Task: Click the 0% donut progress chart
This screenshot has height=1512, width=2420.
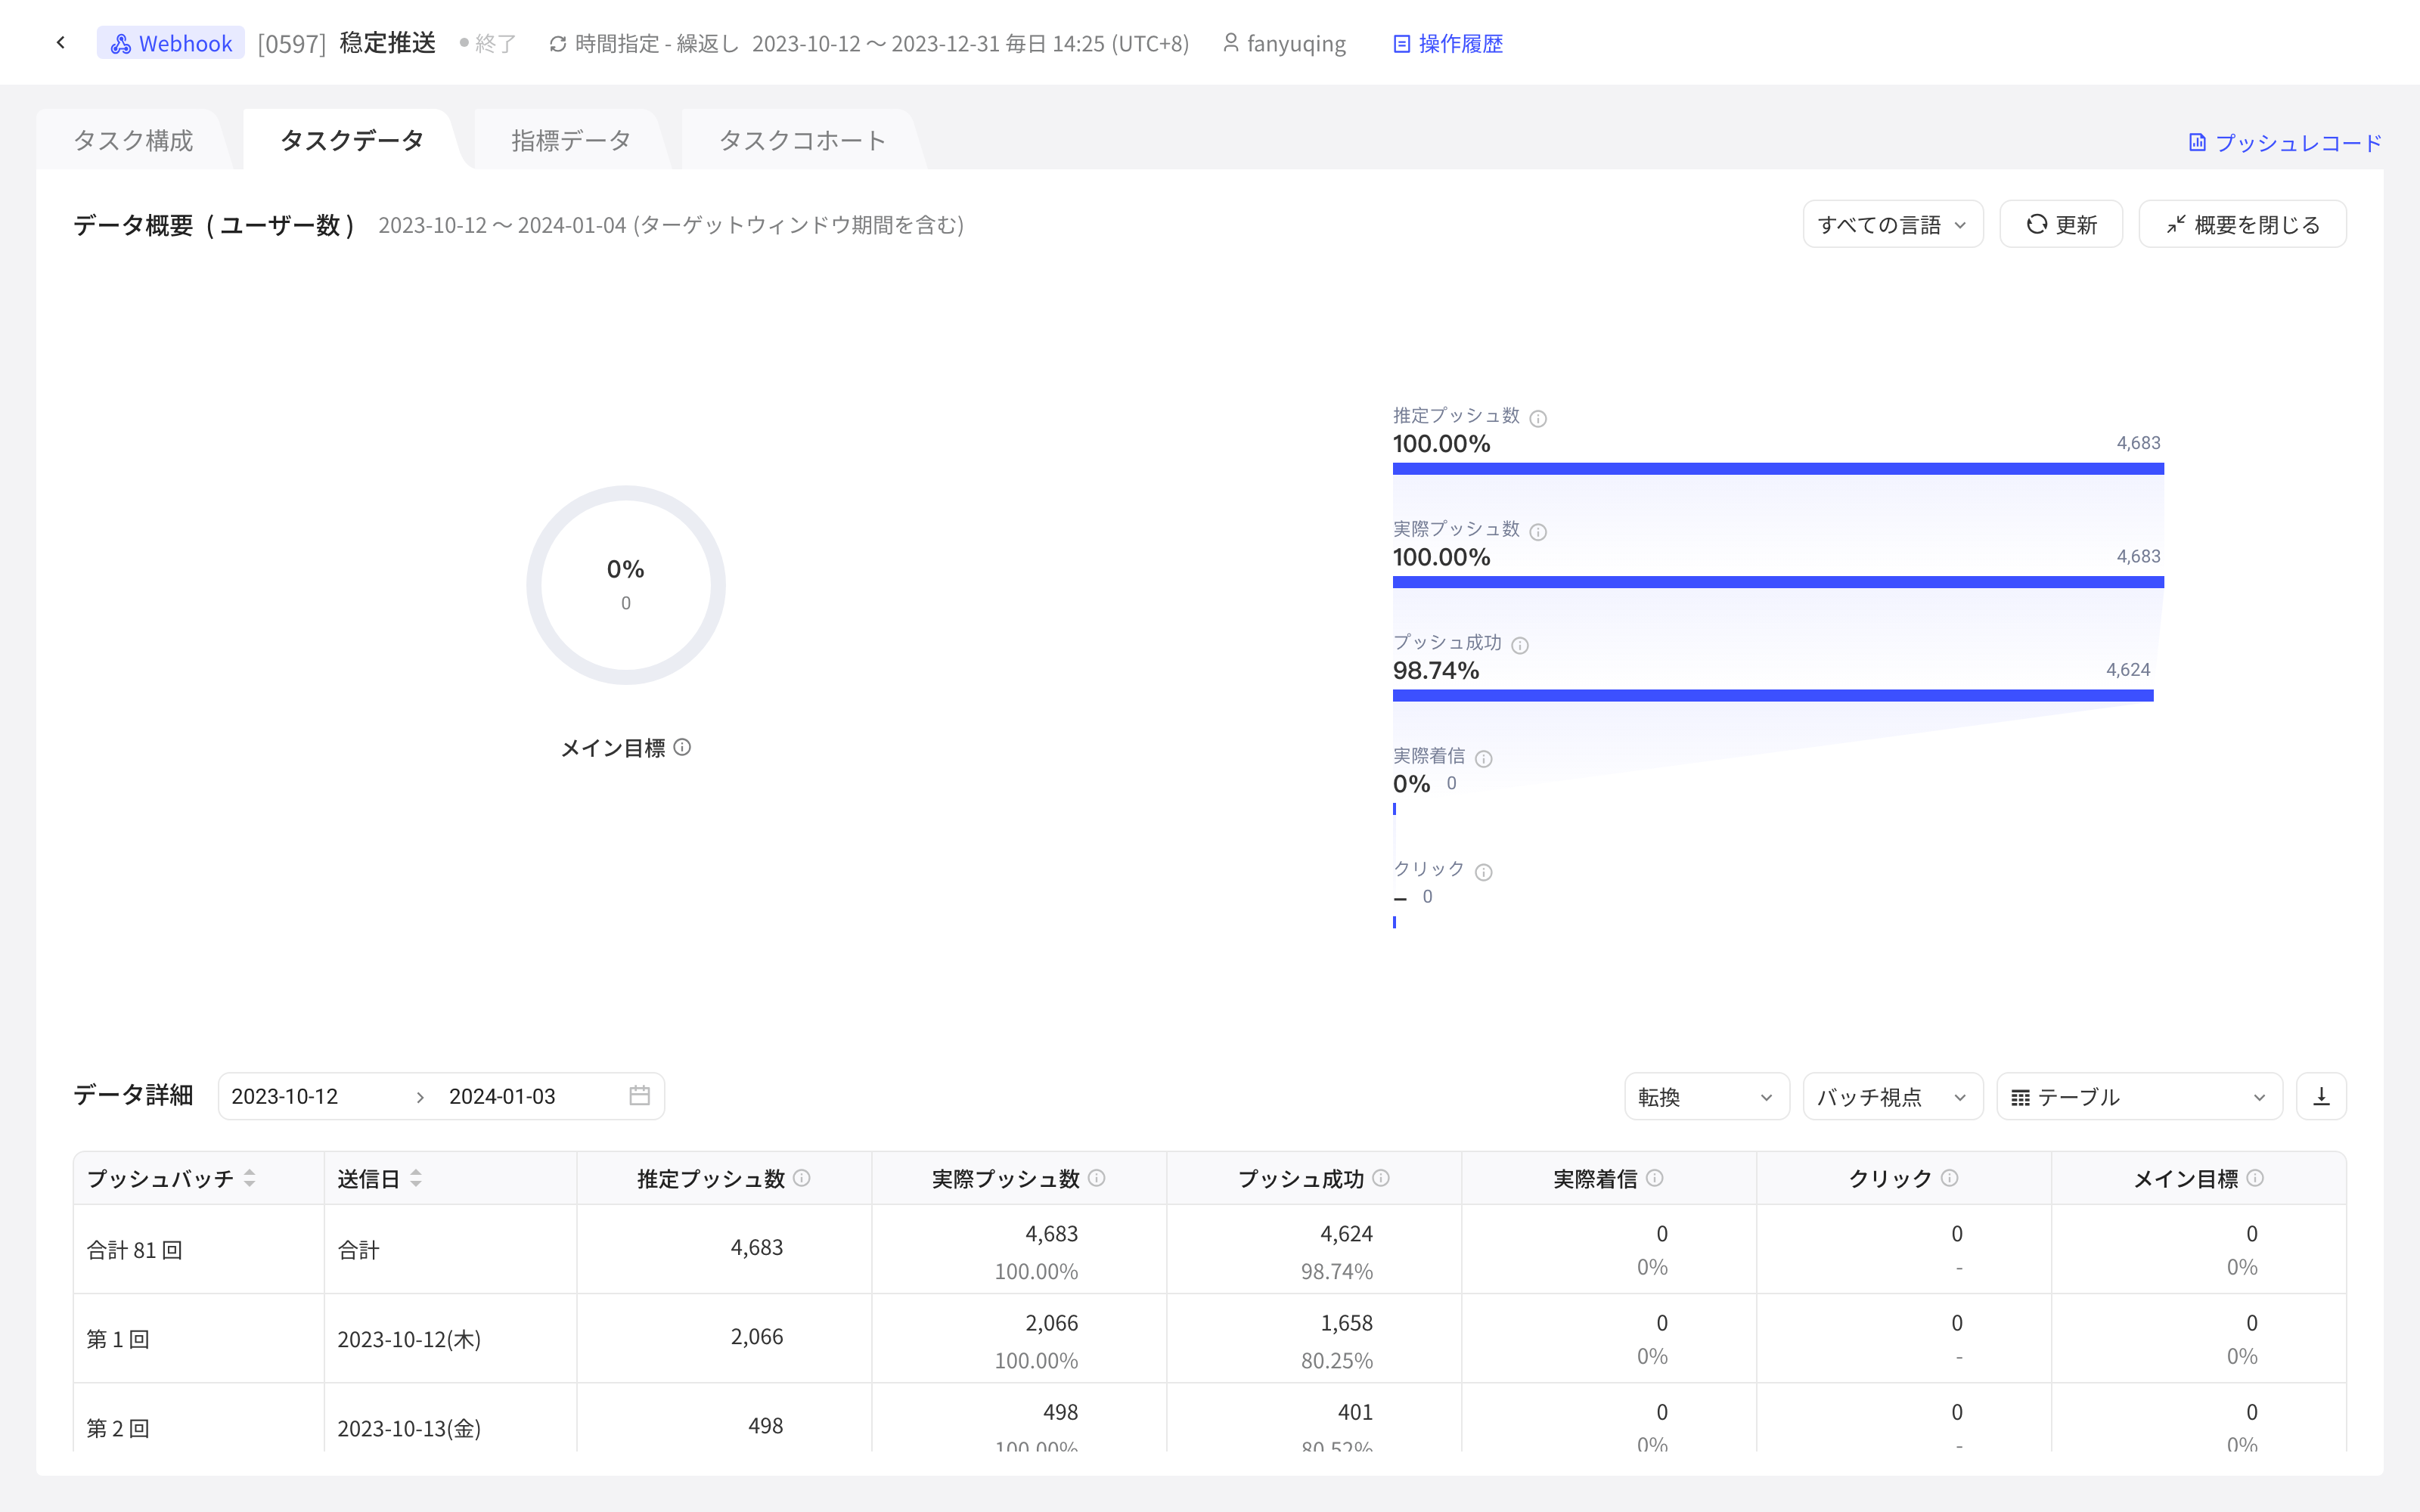Action: pyautogui.click(x=626, y=585)
